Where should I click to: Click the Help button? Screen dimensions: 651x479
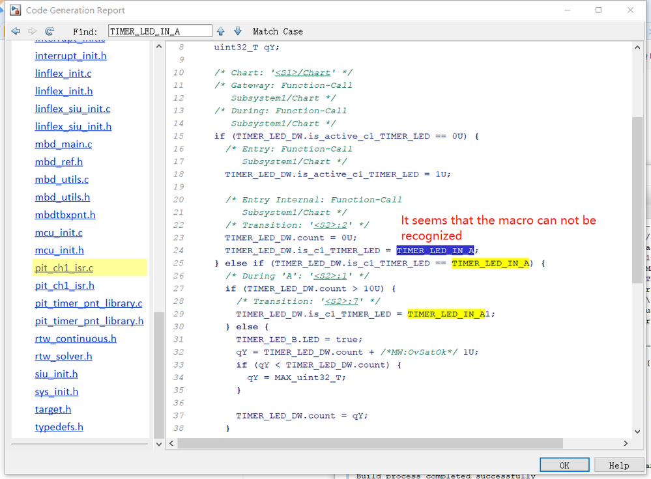(x=618, y=465)
